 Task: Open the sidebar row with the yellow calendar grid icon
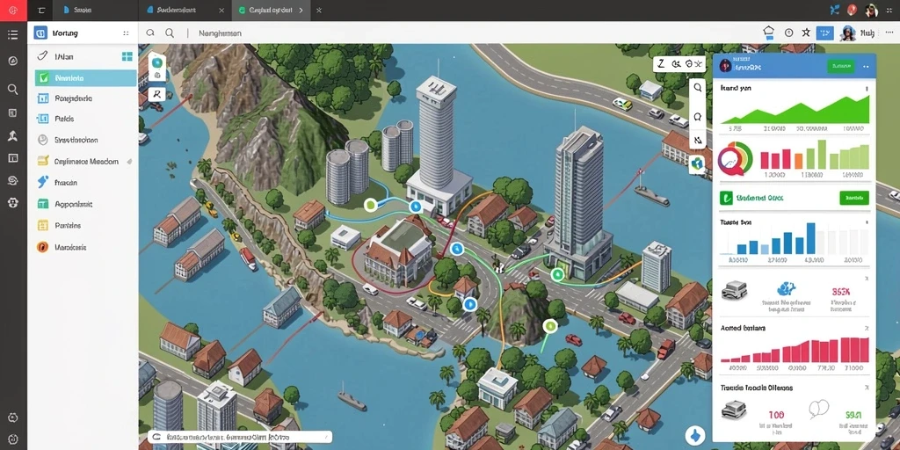point(82,226)
